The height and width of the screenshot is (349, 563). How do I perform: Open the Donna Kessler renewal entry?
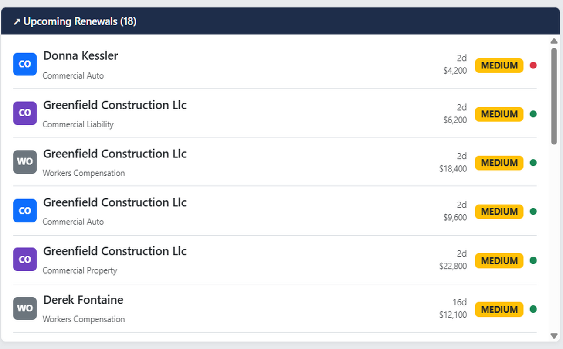coord(81,56)
